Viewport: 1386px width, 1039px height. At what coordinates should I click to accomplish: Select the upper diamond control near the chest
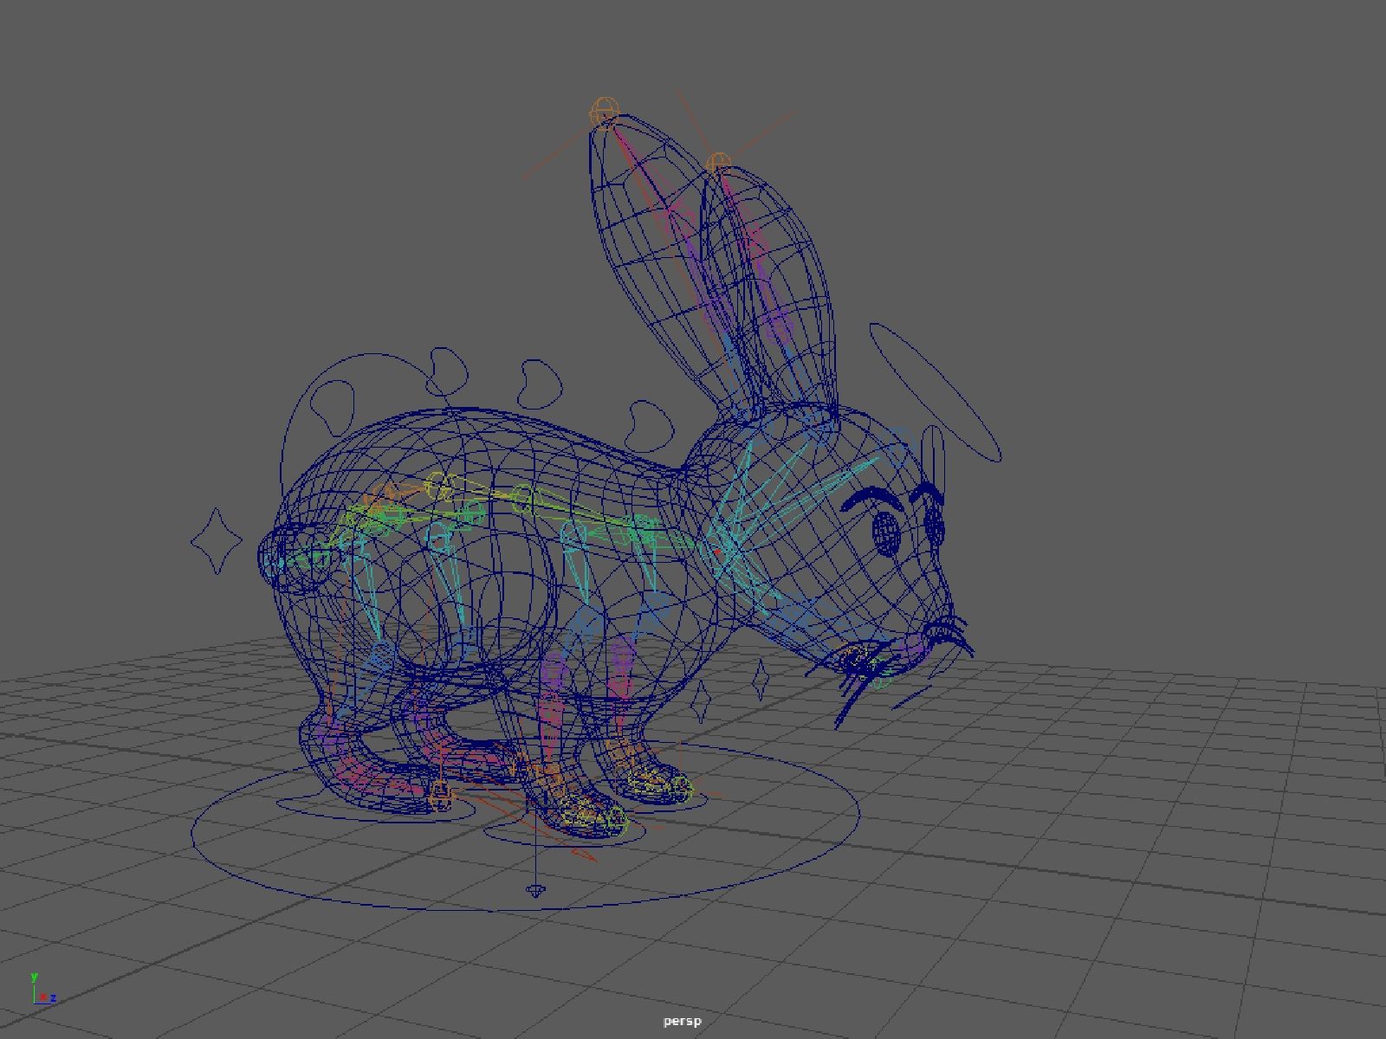pos(760,680)
